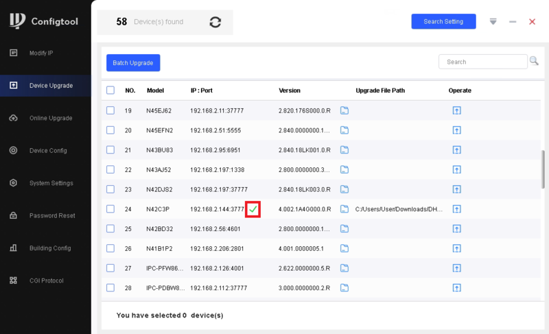Click into the Search input field
The height and width of the screenshot is (334, 549).
483,62
